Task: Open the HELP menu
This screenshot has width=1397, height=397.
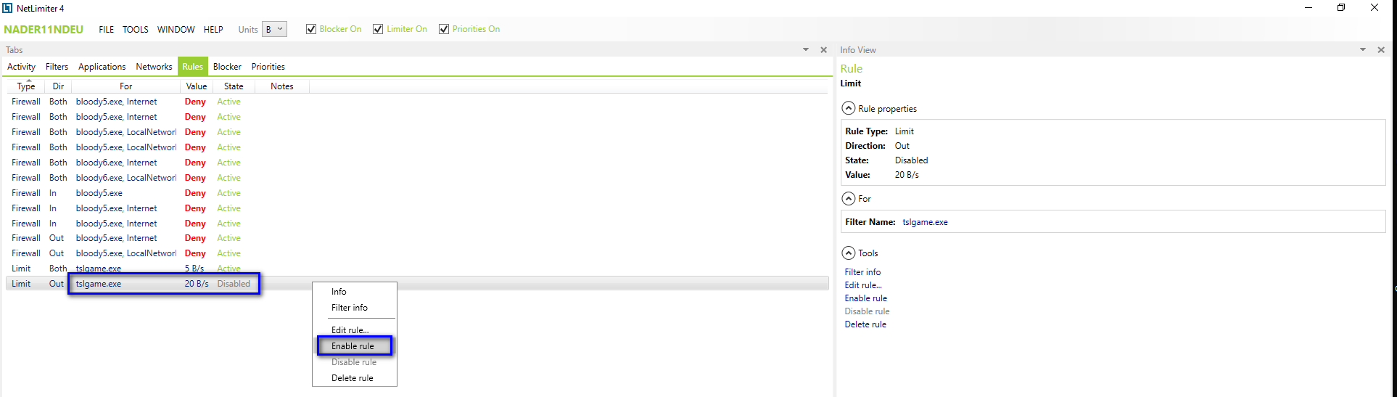Action: pyautogui.click(x=213, y=30)
